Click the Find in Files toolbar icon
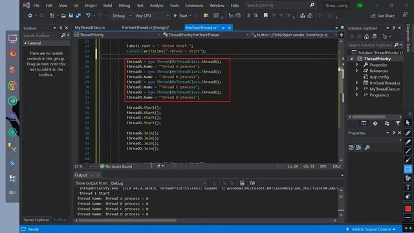414x233 pixels. click(206, 16)
